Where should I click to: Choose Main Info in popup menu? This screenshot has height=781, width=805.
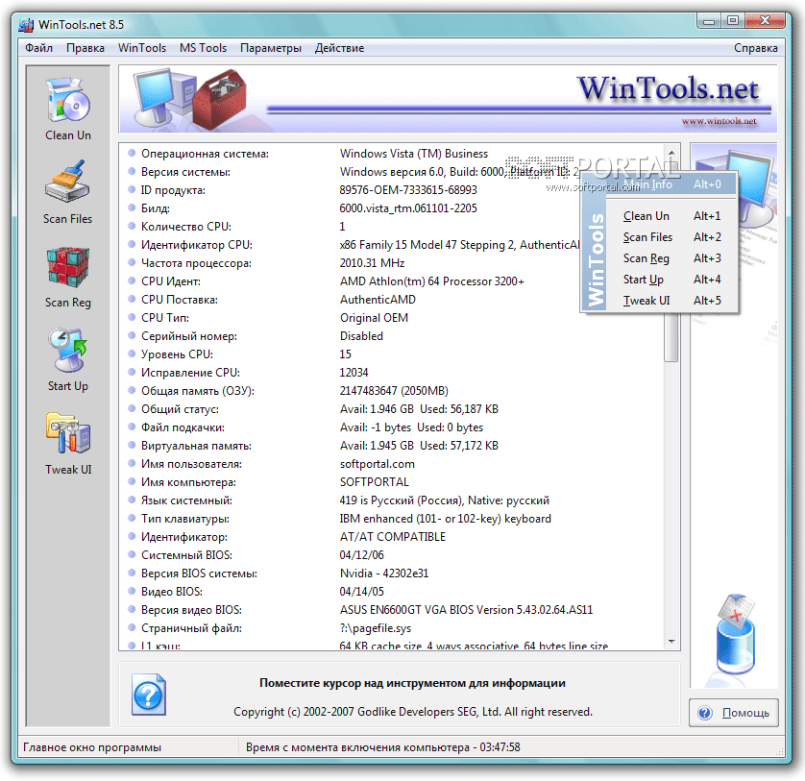coord(672,184)
